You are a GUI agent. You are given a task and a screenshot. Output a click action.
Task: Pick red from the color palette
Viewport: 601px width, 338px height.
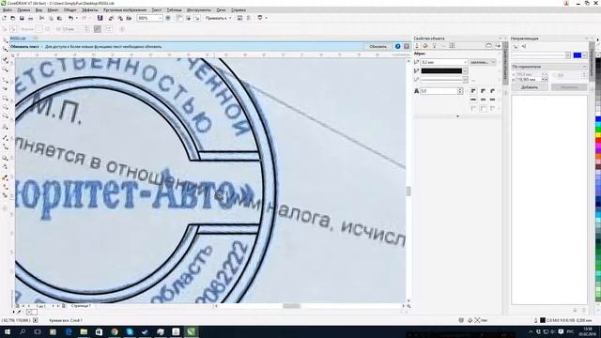pos(597,141)
